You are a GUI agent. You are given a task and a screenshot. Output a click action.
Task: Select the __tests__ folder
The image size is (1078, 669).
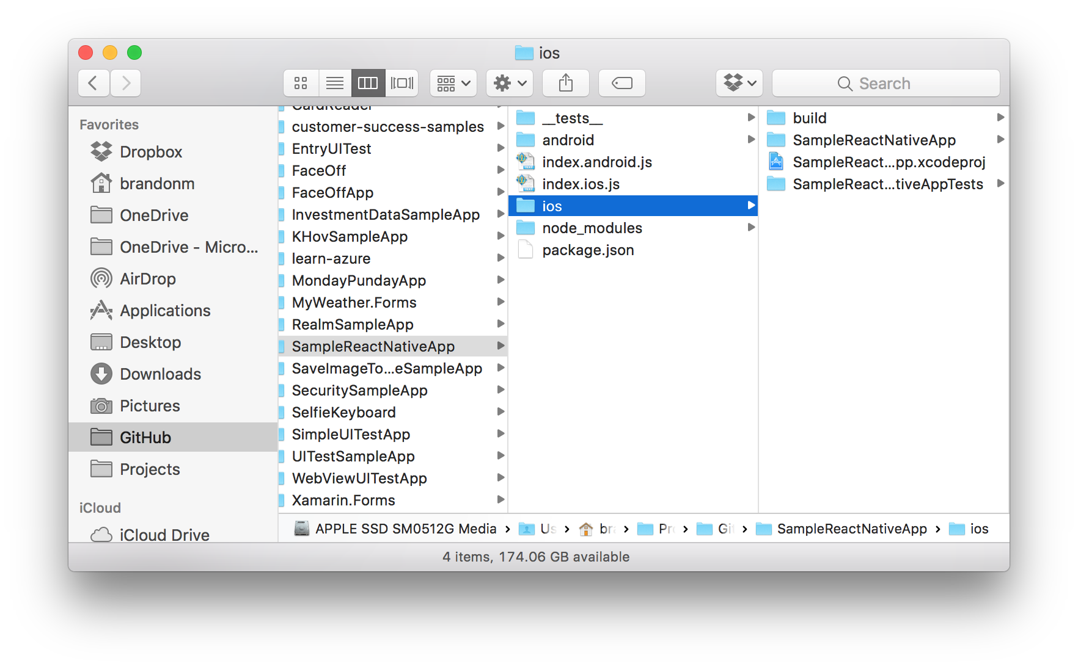[x=633, y=118]
